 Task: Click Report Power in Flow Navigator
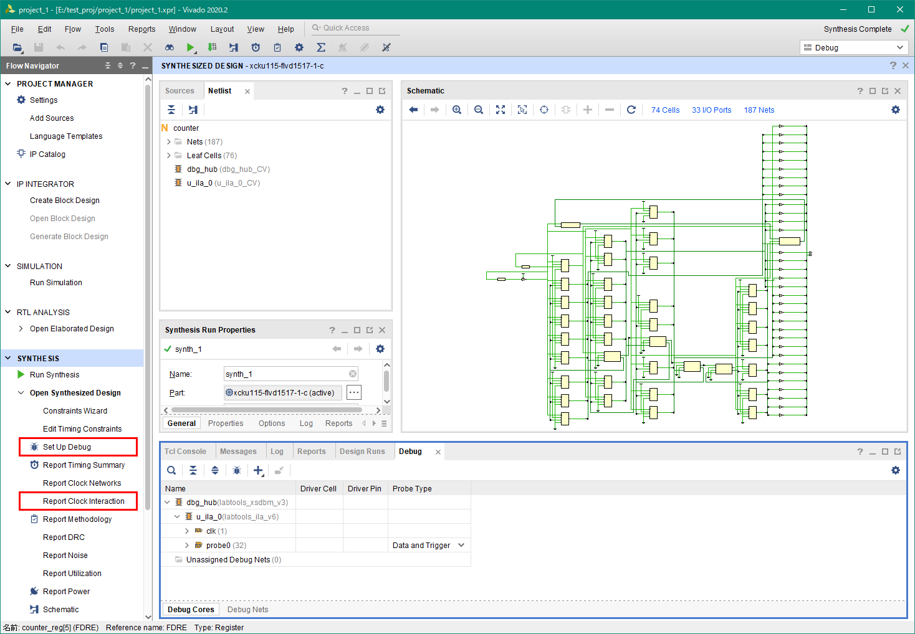pyautogui.click(x=66, y=592)
